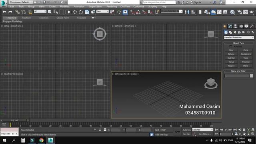
Task: Click the Box primitive button
Action: pos(231,50)
